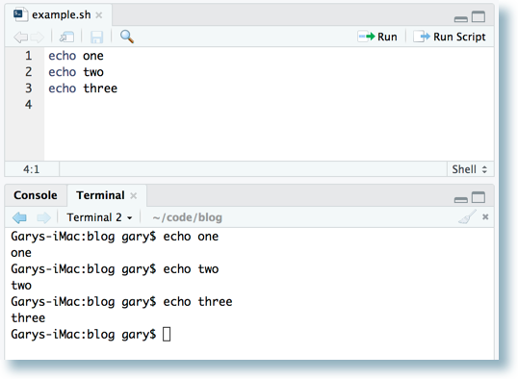Screen dimensions: 518x379
Task: Switch to the Console tab
Action: pos(36,195)
